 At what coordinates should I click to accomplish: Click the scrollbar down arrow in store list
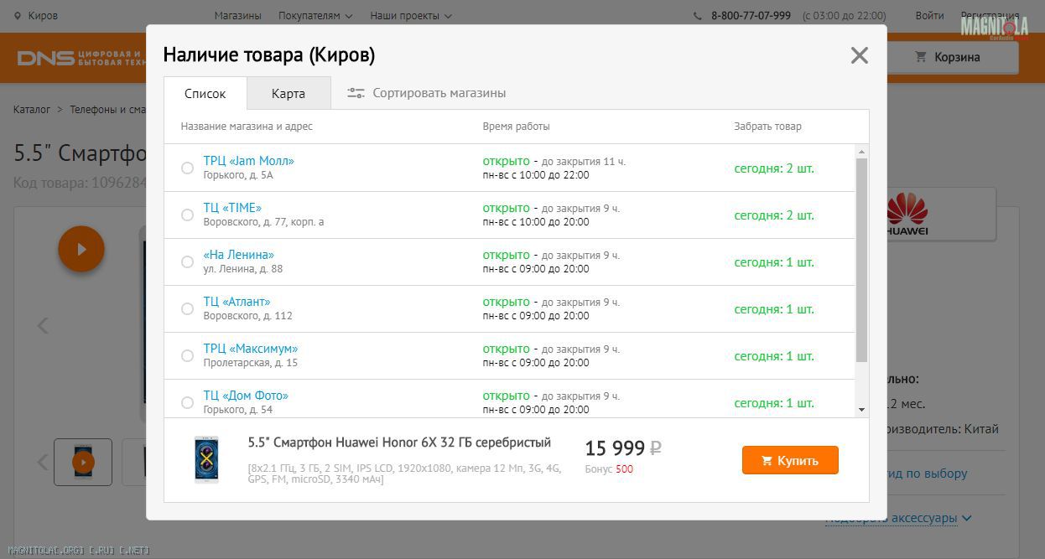[861, 410]
